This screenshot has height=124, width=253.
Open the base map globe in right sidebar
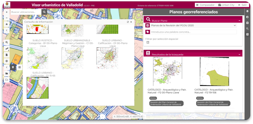247,17
